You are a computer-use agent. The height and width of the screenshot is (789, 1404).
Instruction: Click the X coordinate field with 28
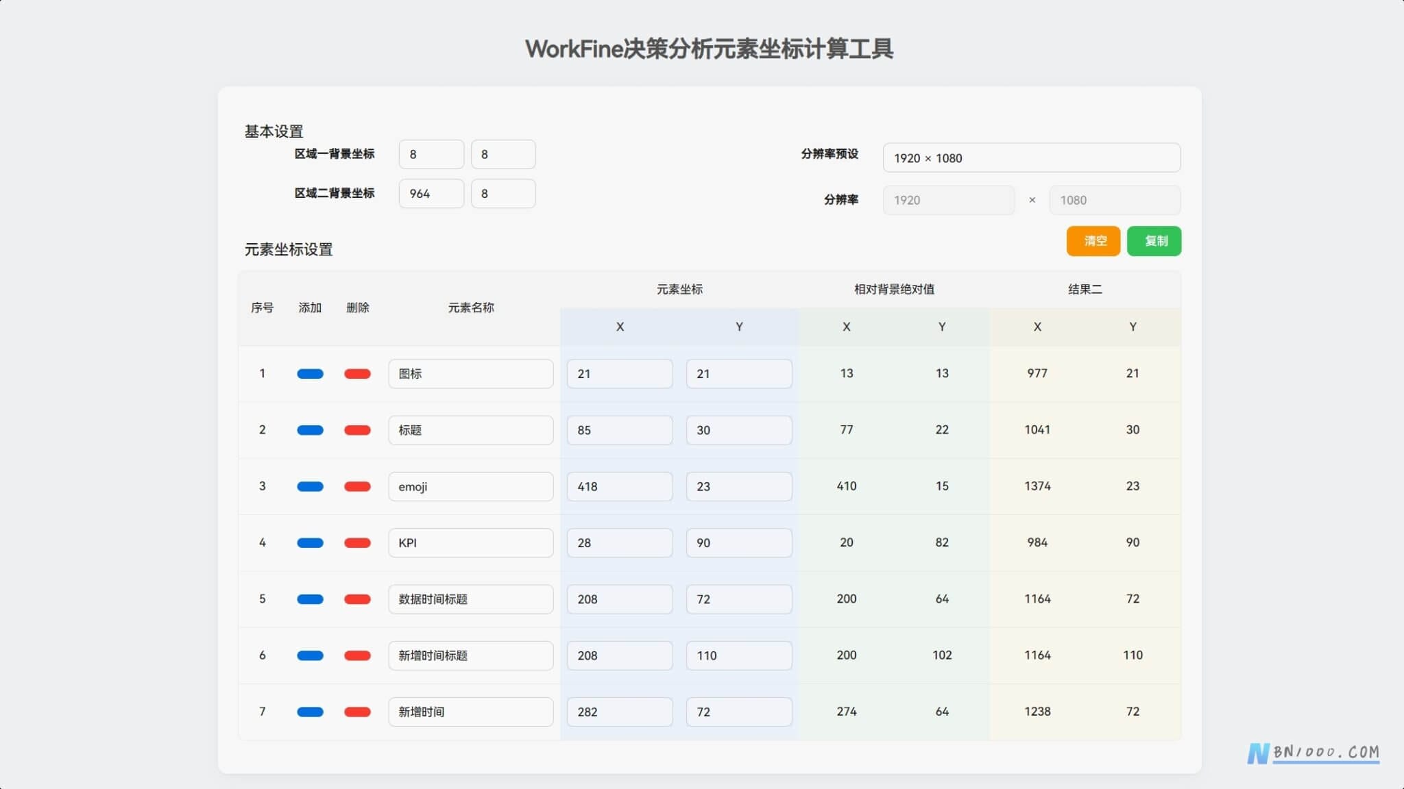click(x=620, y=543)
